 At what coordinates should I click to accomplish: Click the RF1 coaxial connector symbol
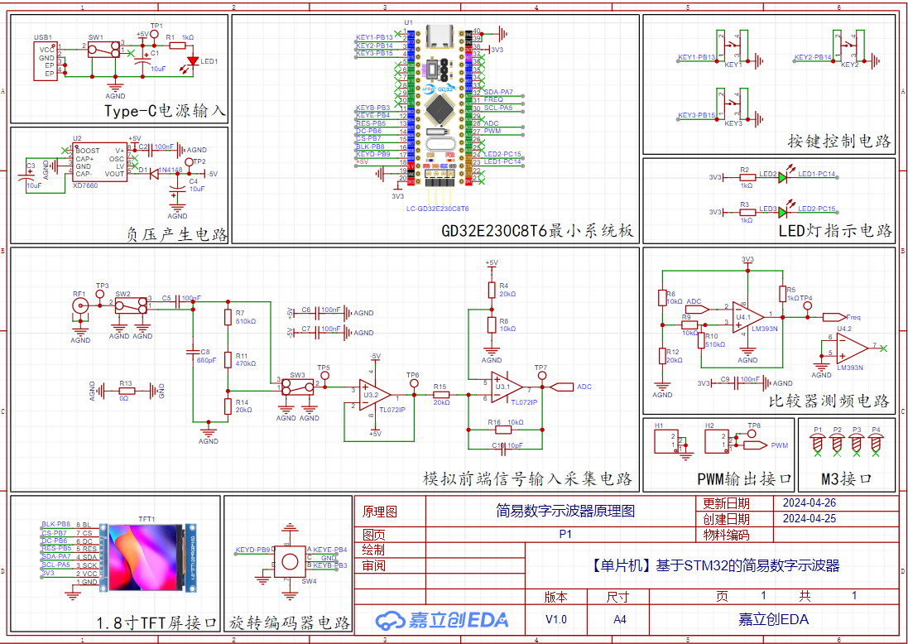point(80,305)
